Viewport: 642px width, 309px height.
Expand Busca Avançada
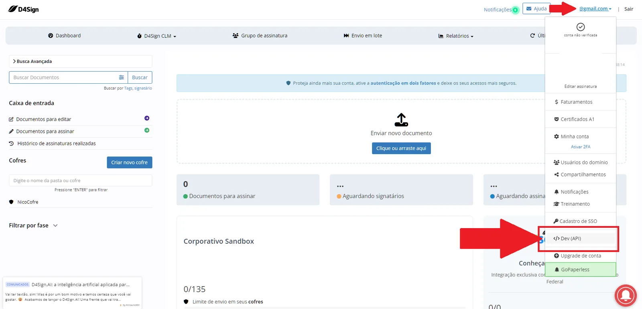coord(80,61)
